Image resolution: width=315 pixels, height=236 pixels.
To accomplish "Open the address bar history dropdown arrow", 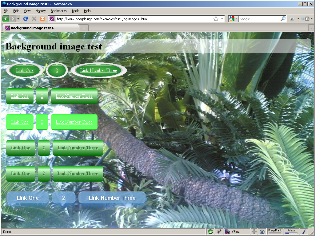I will (x=222, y=19).
